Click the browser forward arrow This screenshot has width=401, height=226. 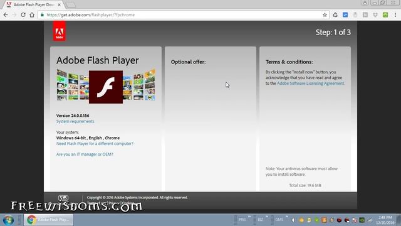(14, 15)
